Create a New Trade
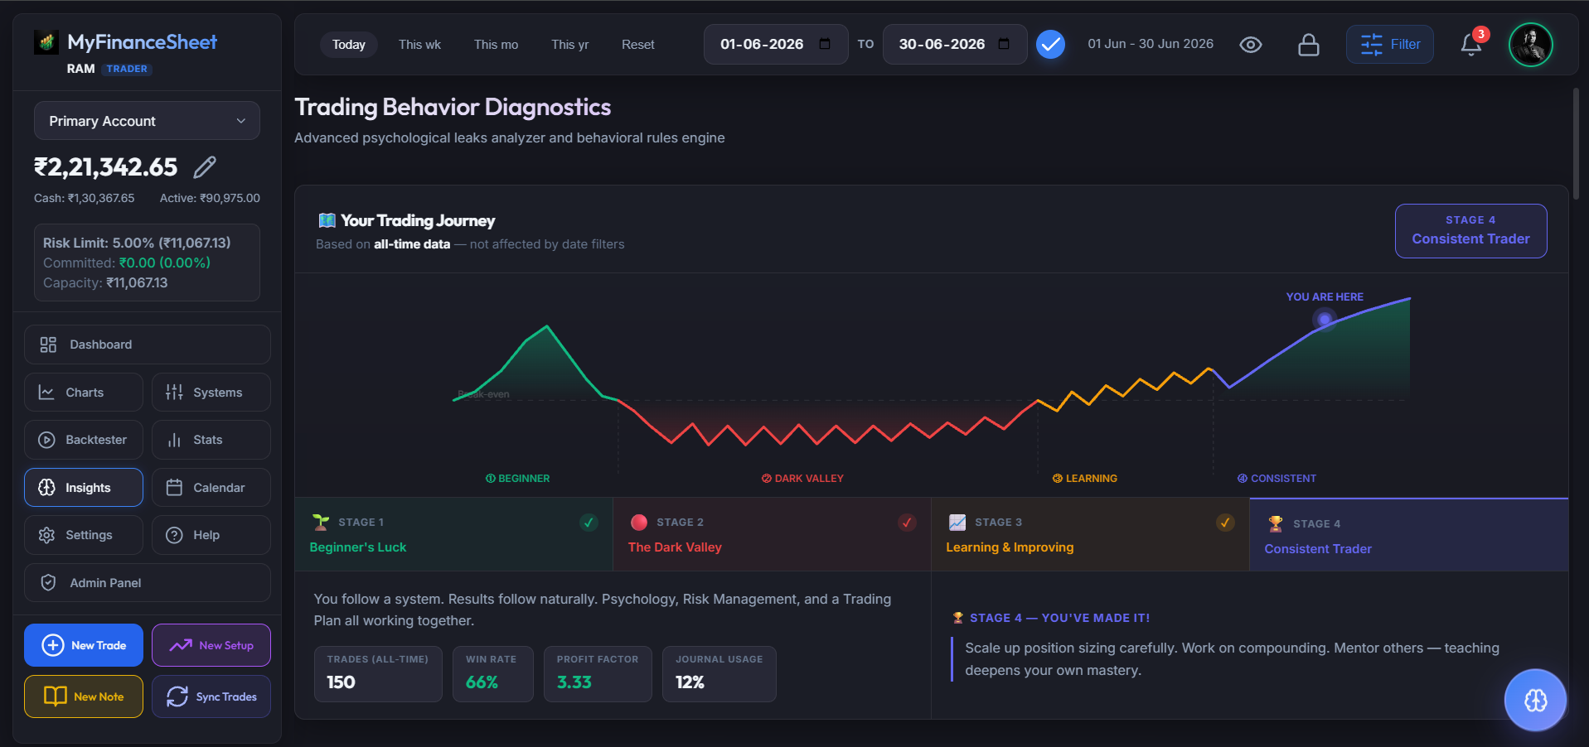The width and height of the screenshot is (1589, 747). tap(84, 645)
